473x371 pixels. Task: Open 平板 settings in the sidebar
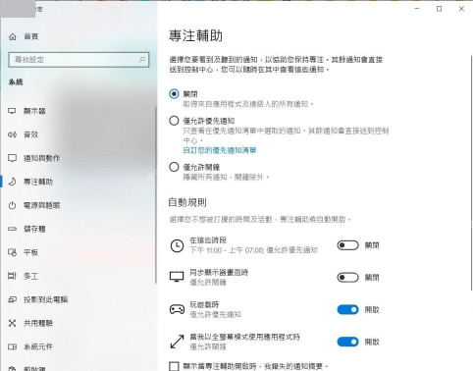click(79, 252)
